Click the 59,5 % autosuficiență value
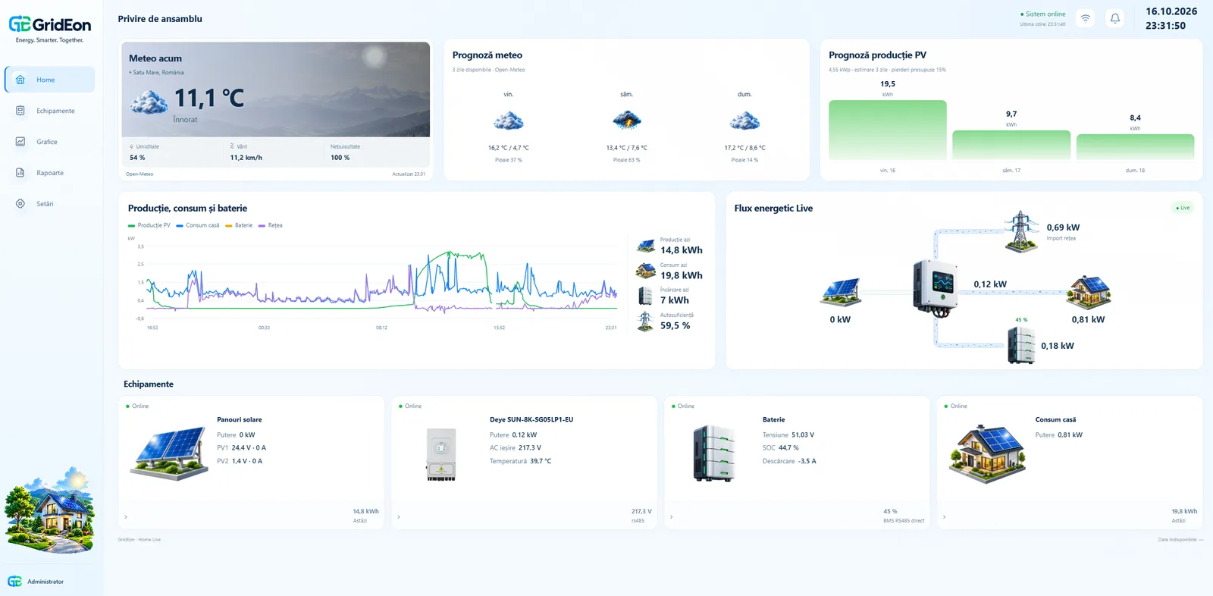Viewport: 1213px width, 596px height. (675, 326)
